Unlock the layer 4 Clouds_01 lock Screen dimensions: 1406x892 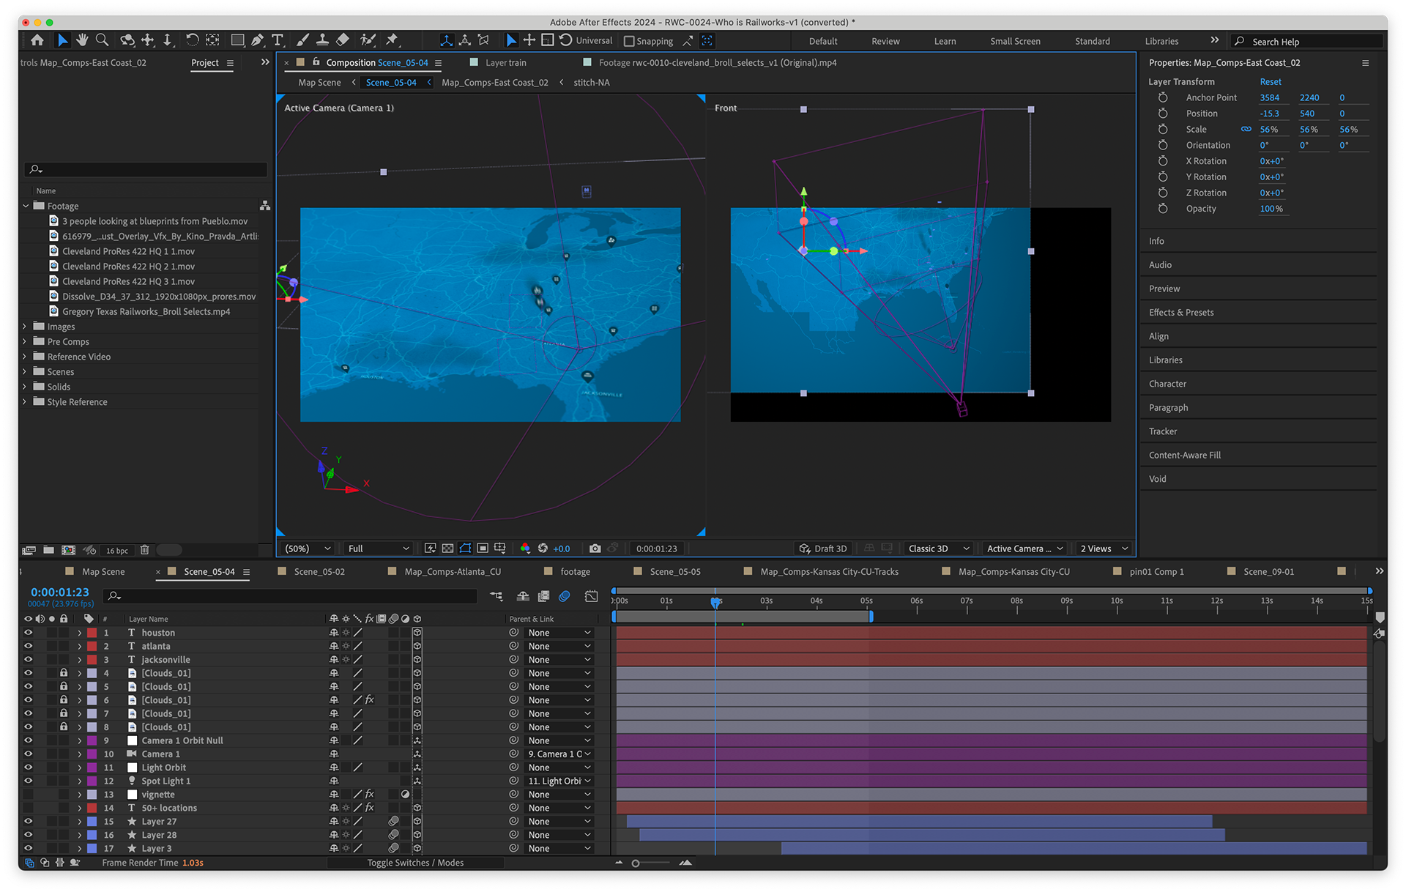pos(64,673)
